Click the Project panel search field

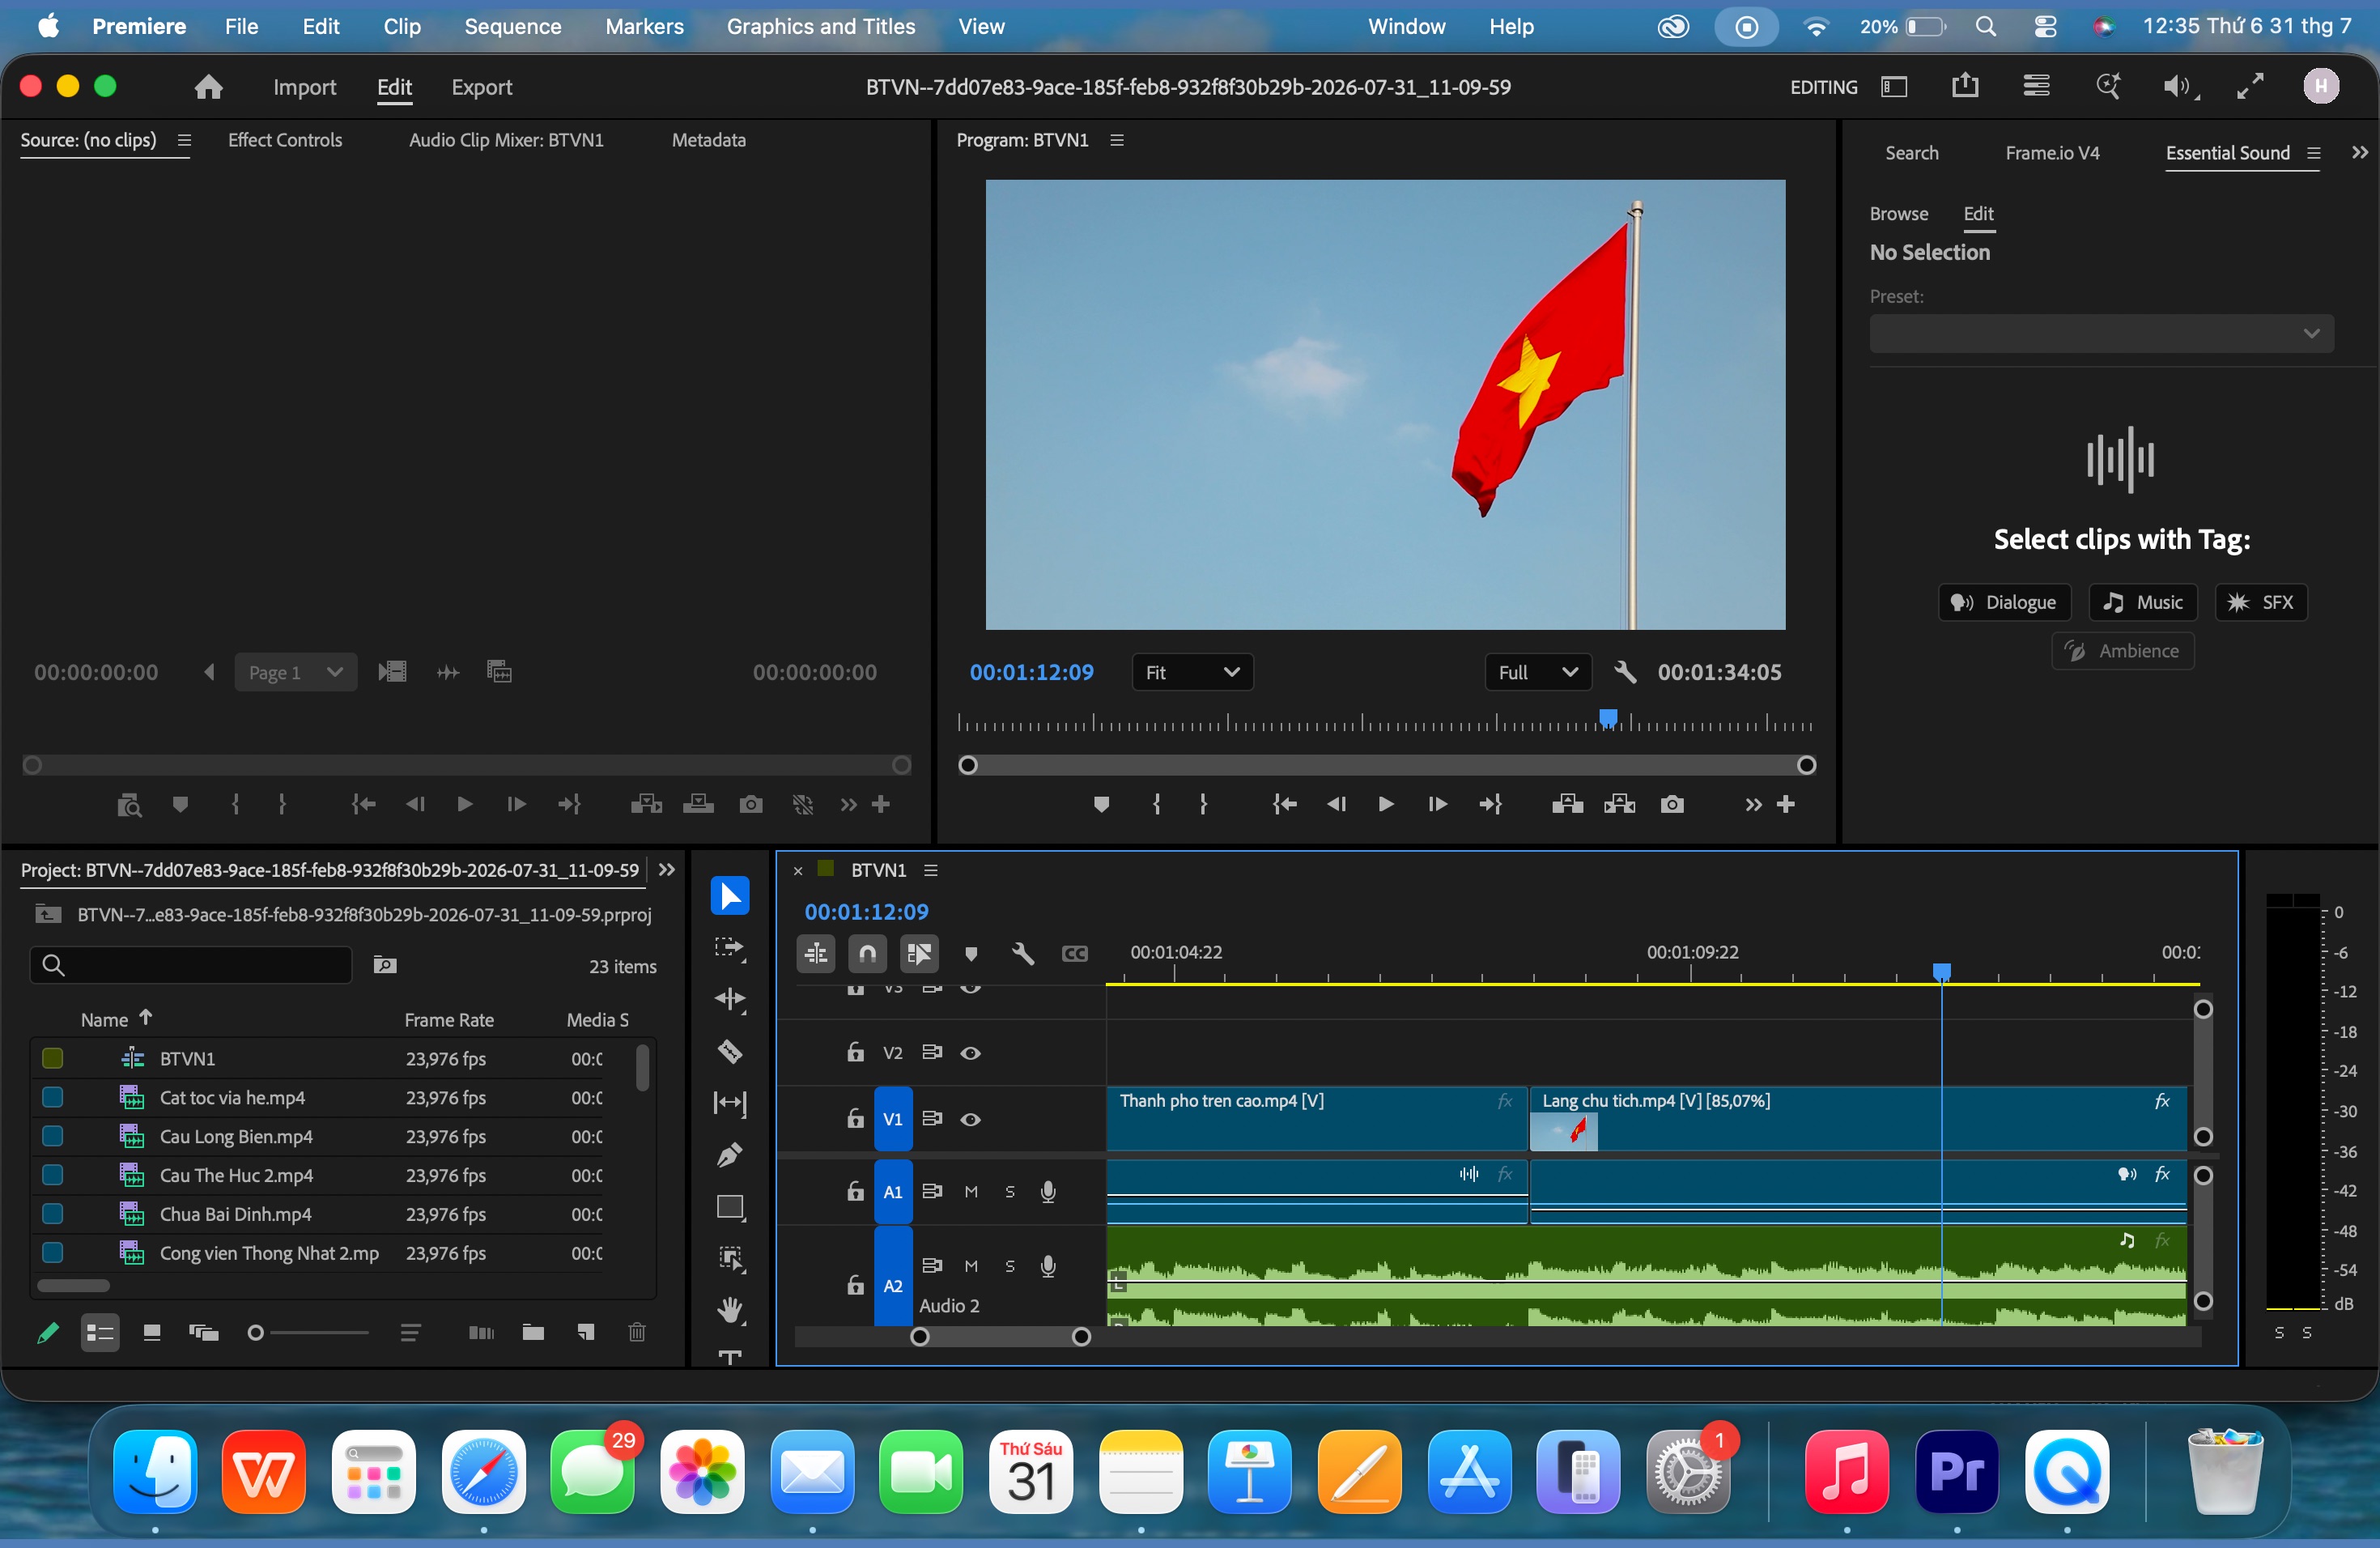tap(192, 965)
